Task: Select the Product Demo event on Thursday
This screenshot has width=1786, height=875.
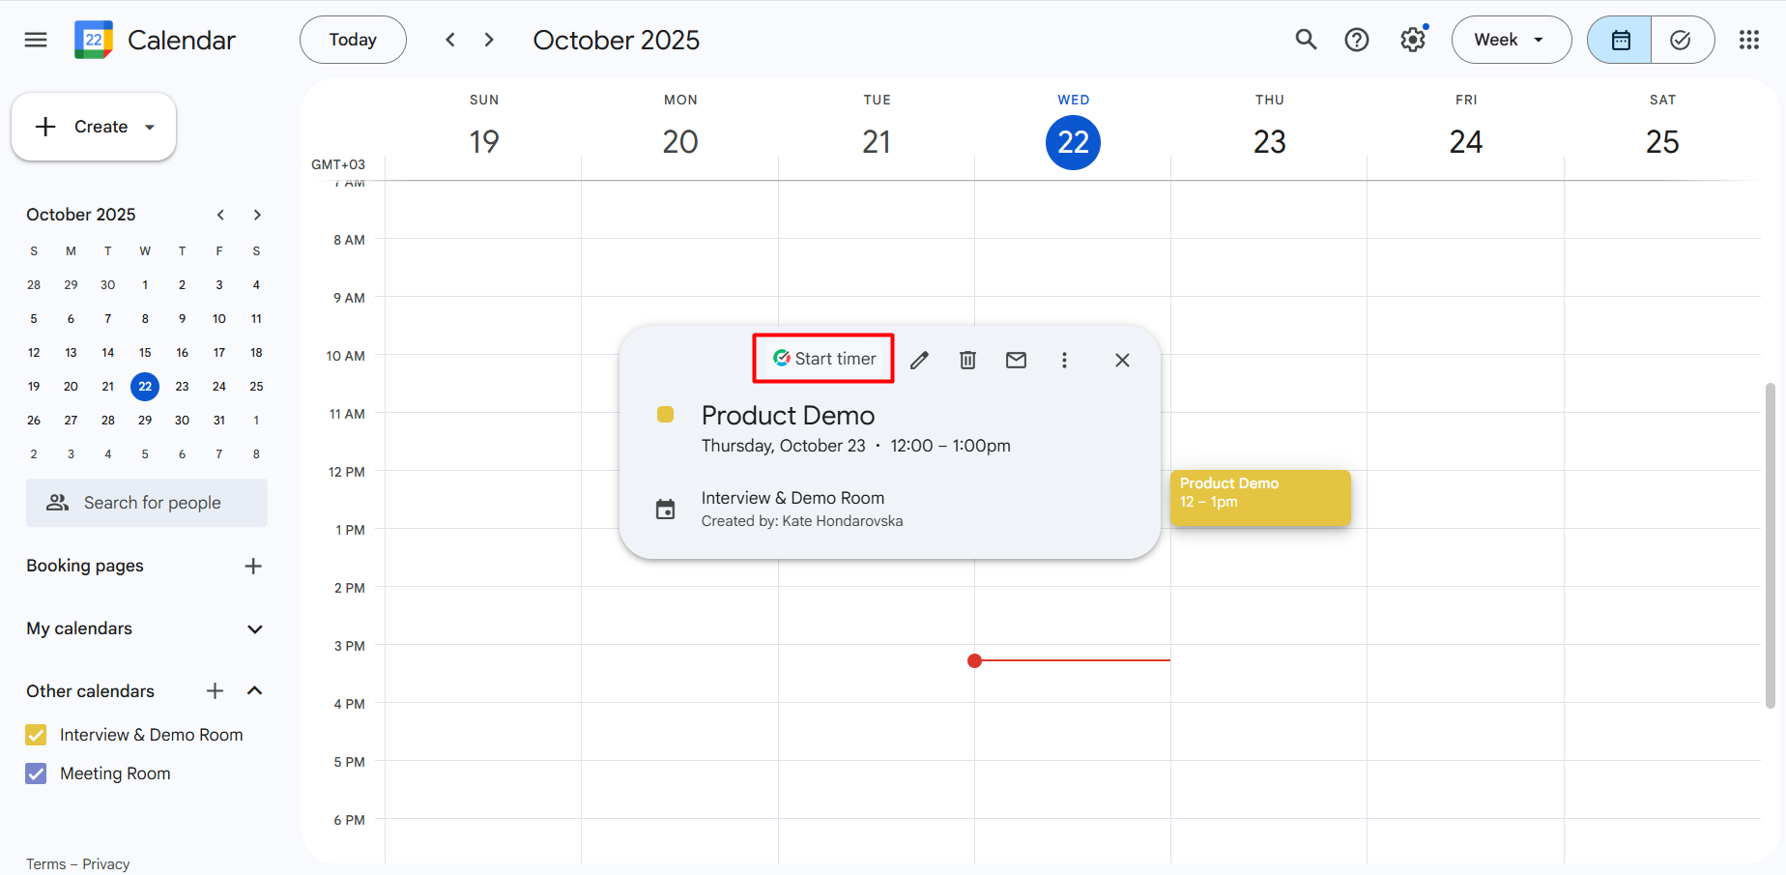Action: click(1259, 497)
